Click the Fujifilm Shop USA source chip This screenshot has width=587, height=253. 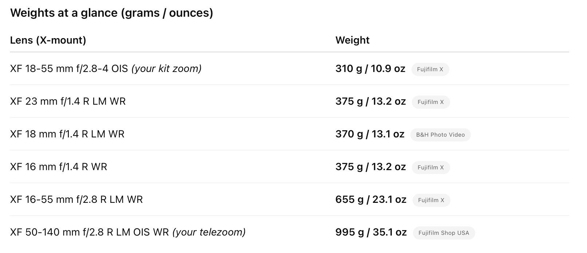tap(444, 233)
